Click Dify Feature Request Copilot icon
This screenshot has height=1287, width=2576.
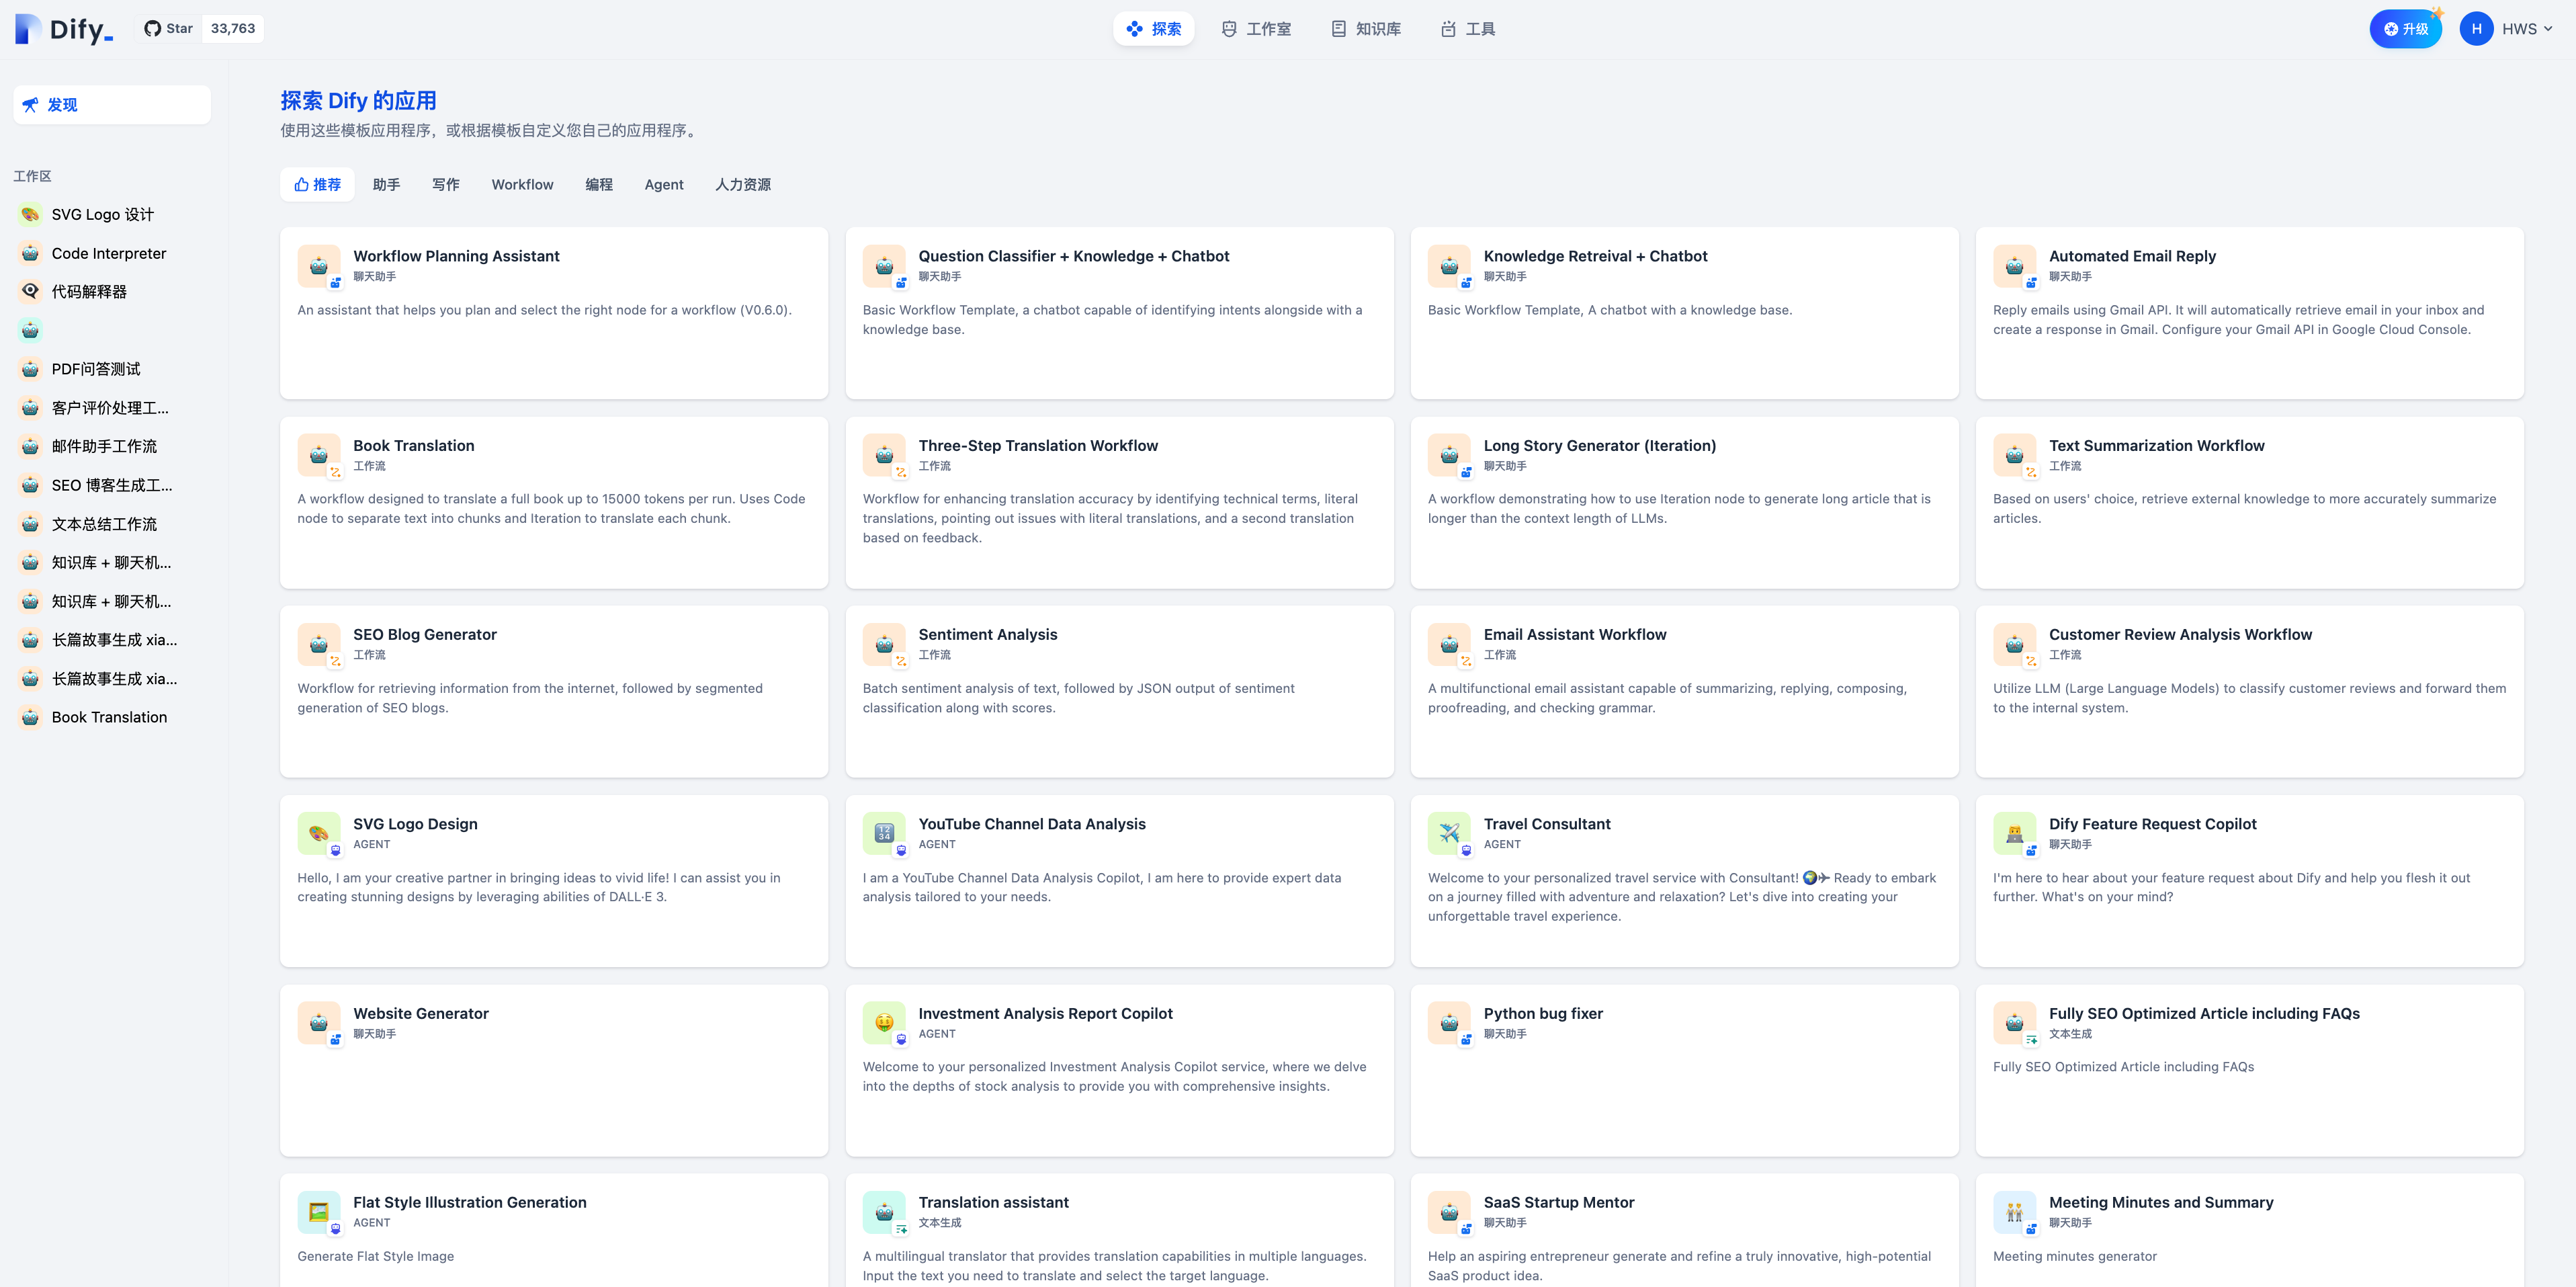click(2014, 833)
